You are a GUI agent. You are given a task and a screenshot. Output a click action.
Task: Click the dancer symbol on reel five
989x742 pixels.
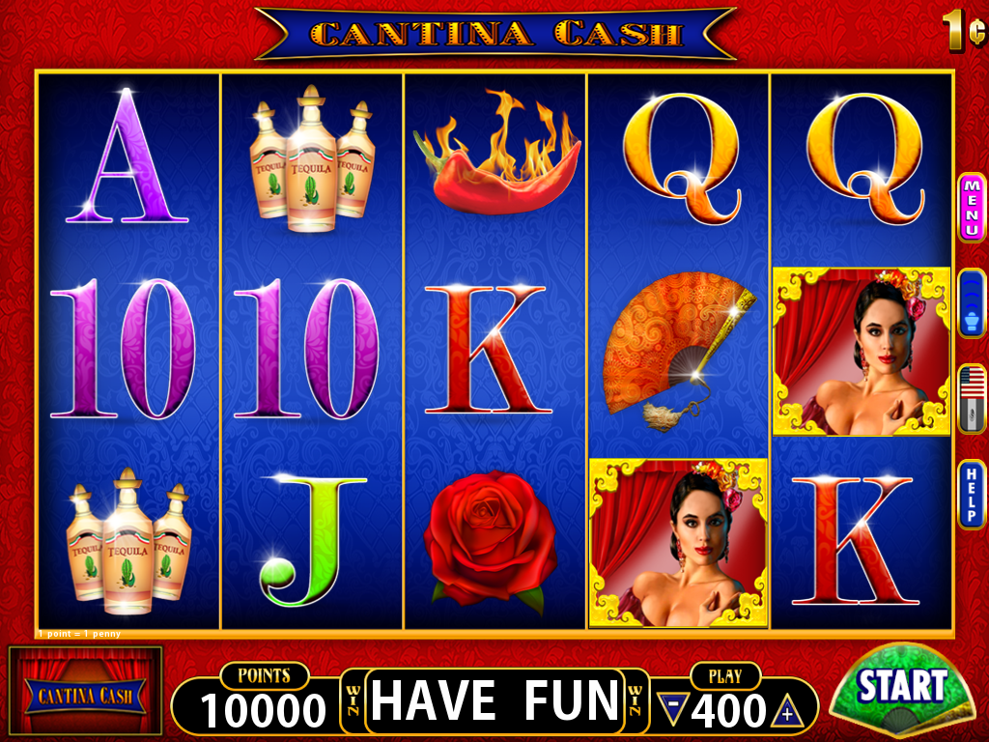pyautogui.click(x=862, y=352)
